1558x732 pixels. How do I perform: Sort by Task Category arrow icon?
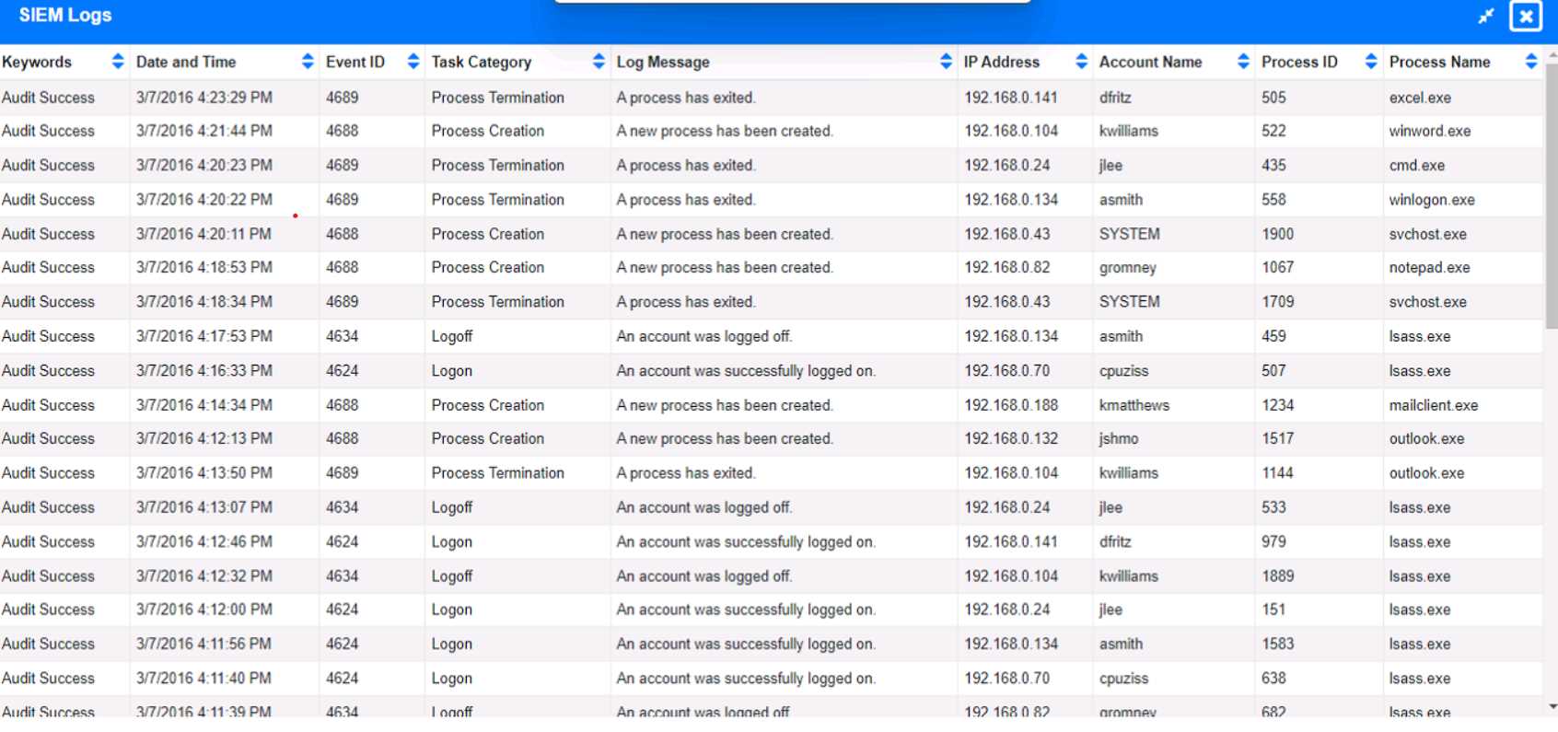pyautogui.click(x=599, y=62)
